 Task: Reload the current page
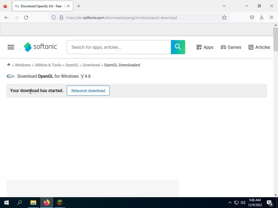[x=26, y=18]
